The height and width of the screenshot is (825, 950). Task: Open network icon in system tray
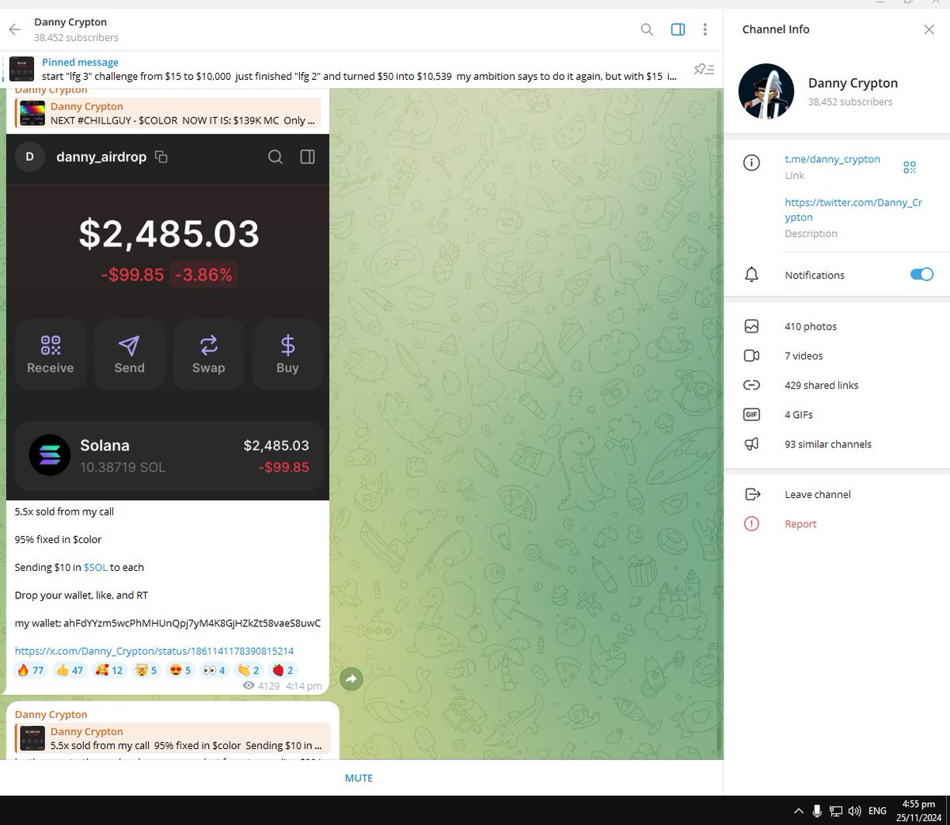(836, 811)
